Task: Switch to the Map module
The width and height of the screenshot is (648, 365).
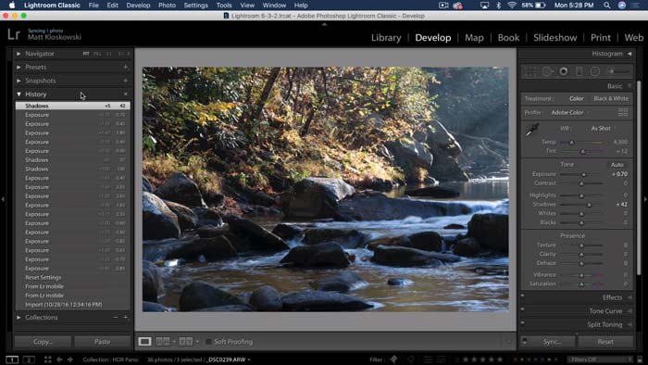Action: pos(474,38)
